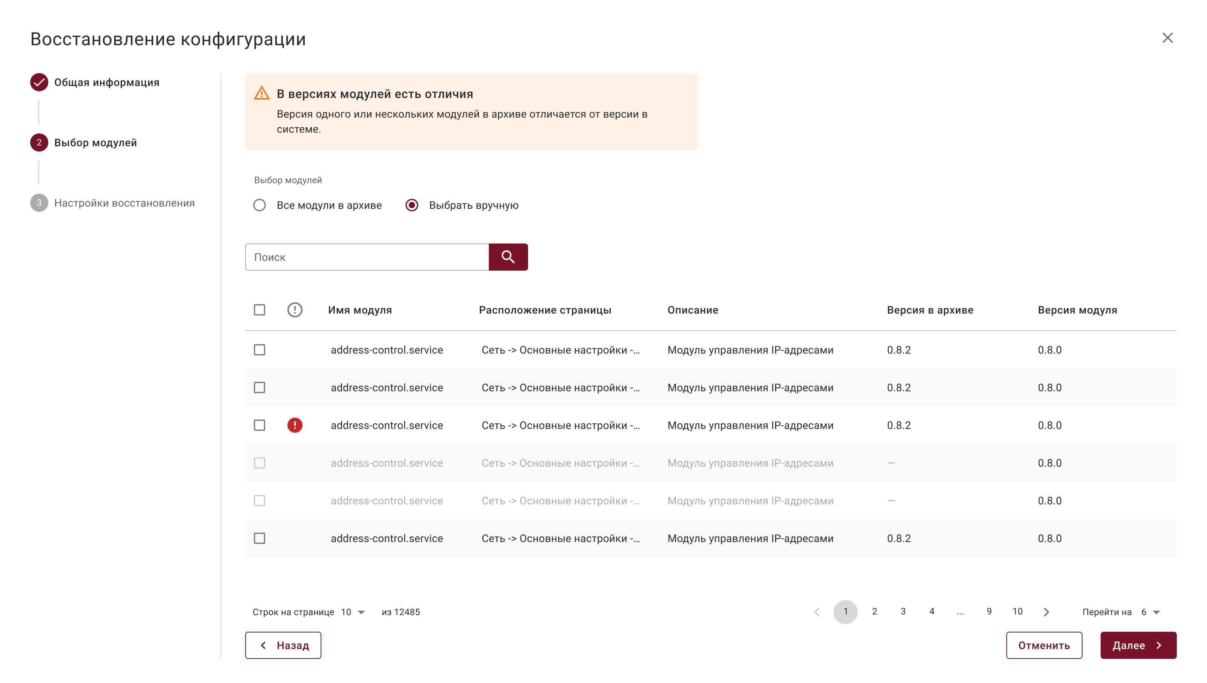Click the warning column header icon
Viewport: 1207px width, 683px height.
point(295,309)
